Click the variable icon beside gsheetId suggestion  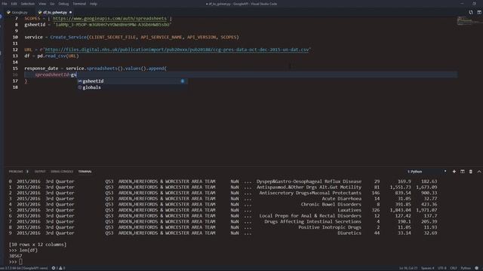tap(80, 81)
